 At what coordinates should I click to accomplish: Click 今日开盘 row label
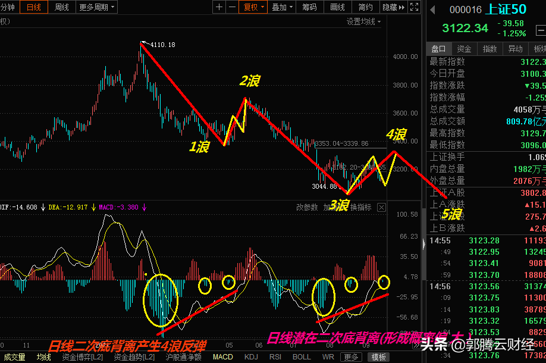click(447, 74)
